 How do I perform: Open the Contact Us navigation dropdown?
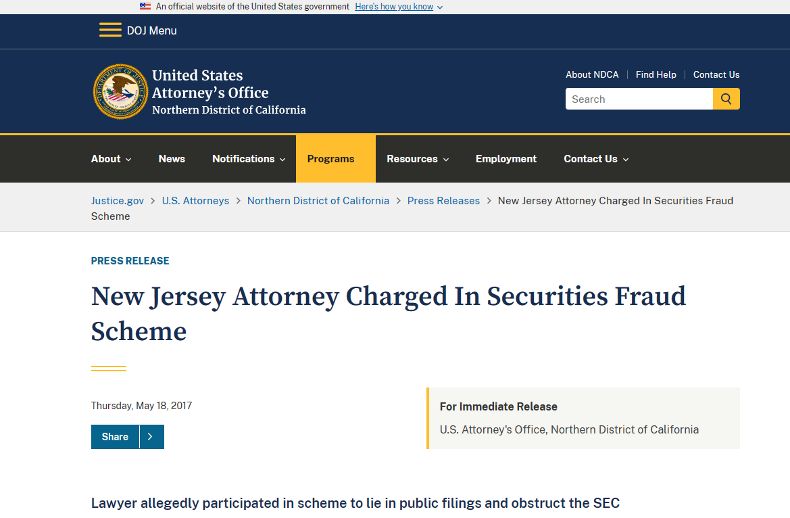coord(596,159)
